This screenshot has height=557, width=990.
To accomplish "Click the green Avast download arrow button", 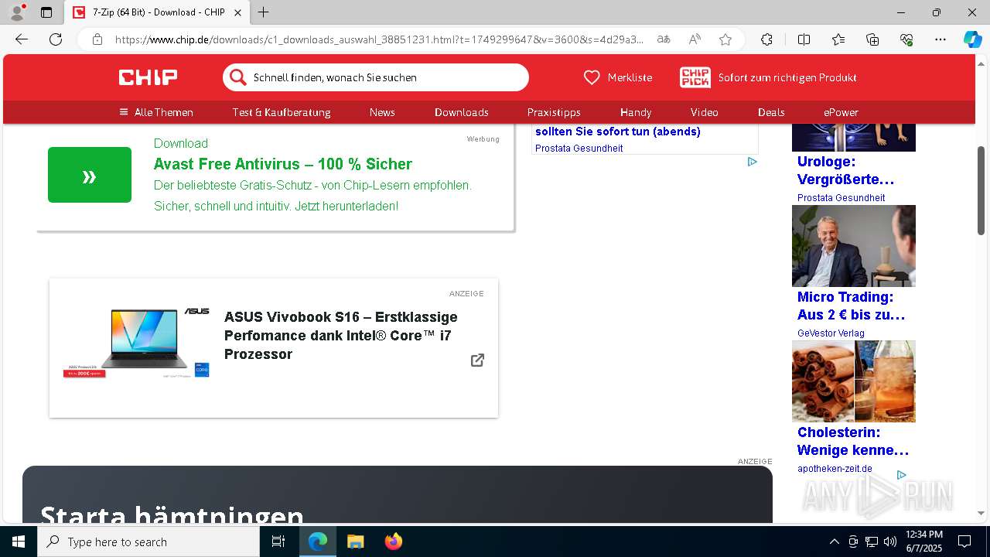I will (x=90, y=175).
